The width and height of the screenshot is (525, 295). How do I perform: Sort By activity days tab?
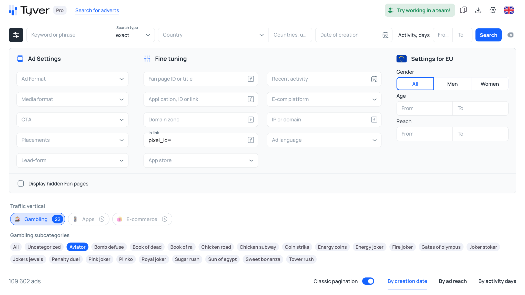[497, 281]
